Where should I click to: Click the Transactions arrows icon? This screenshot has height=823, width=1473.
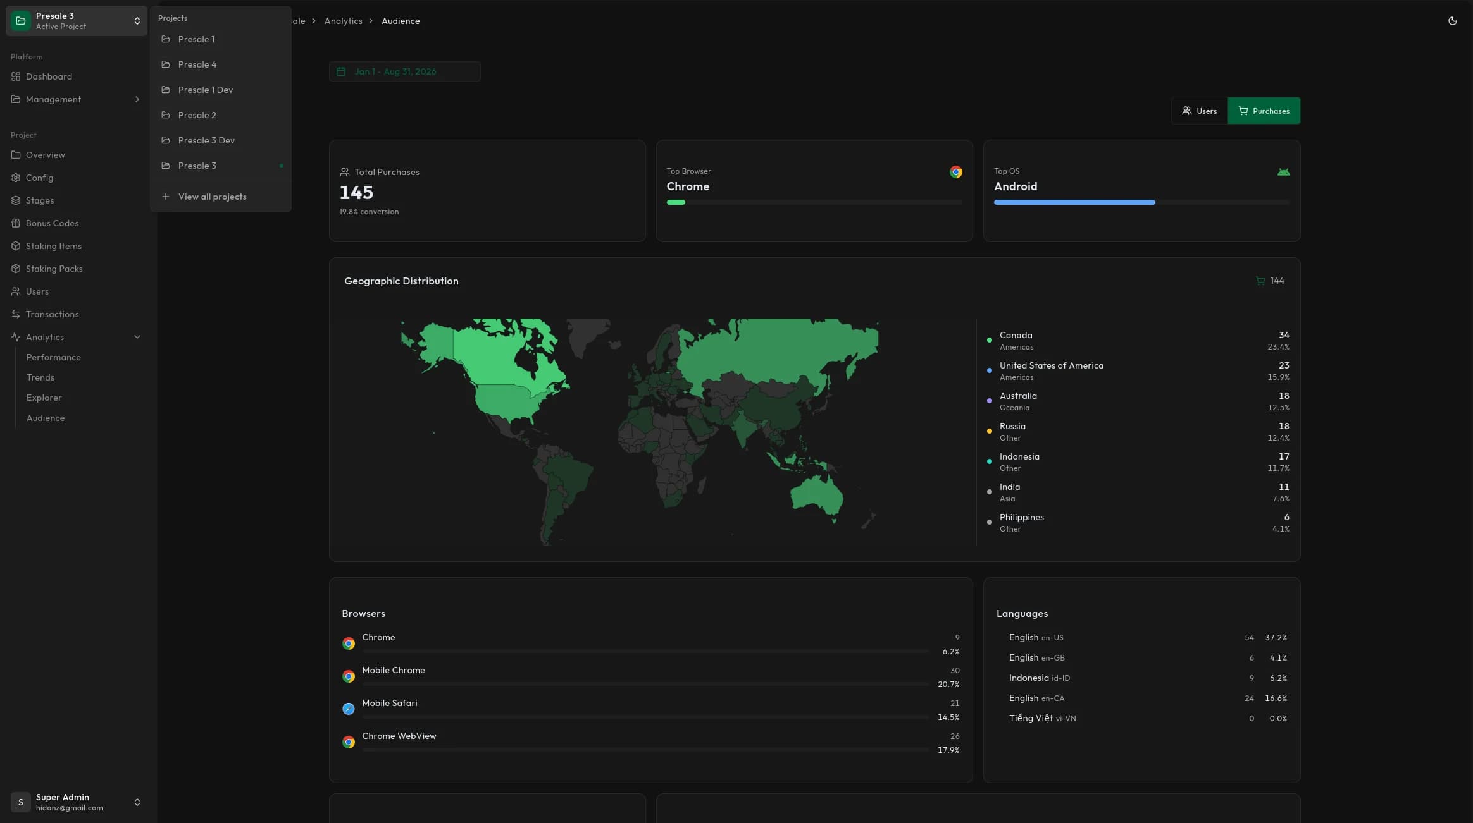(x=16, y=314)
